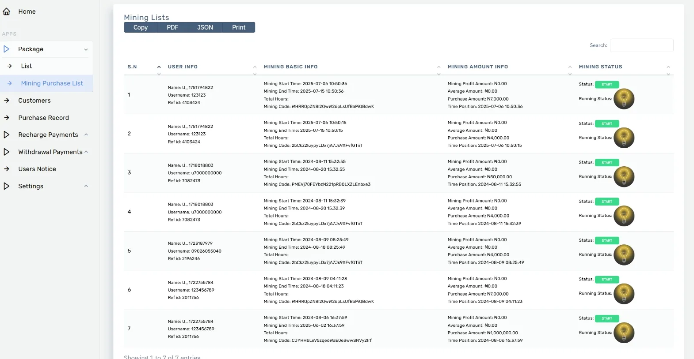Click the lightbulb running status icon in row 7
The height and width of the screenshot is (359, 694).
(x=624, y=333)
